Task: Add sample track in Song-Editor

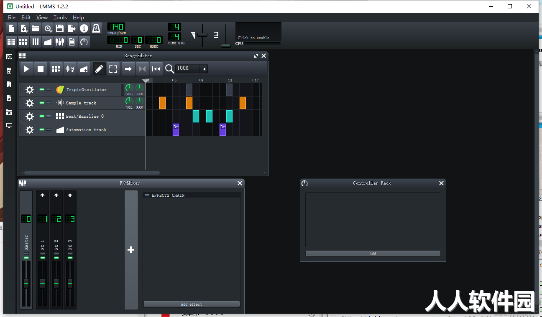Action: coord(70,69)
